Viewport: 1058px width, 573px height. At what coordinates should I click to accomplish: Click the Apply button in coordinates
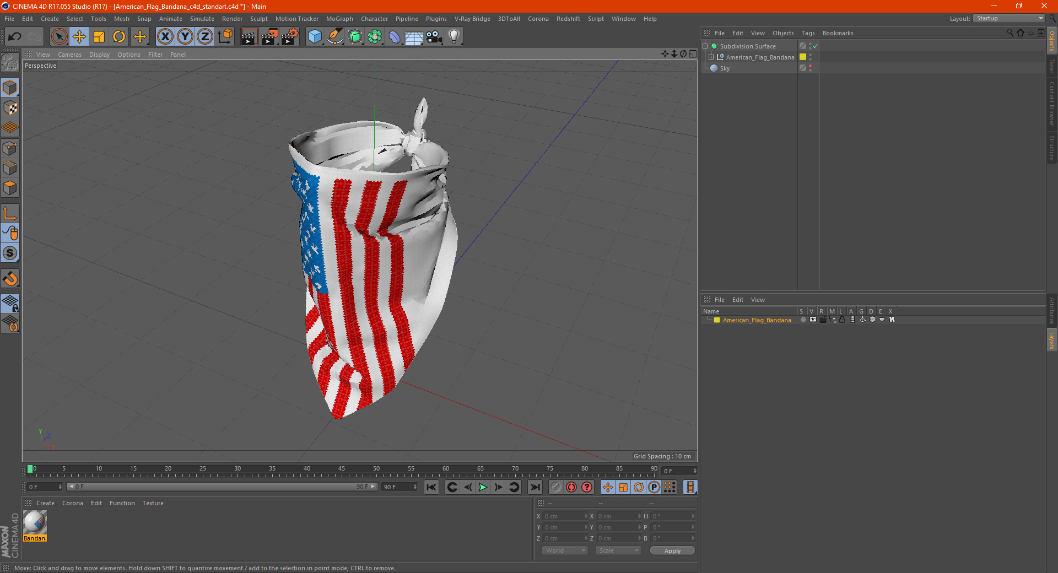click(x=672, y=551)
